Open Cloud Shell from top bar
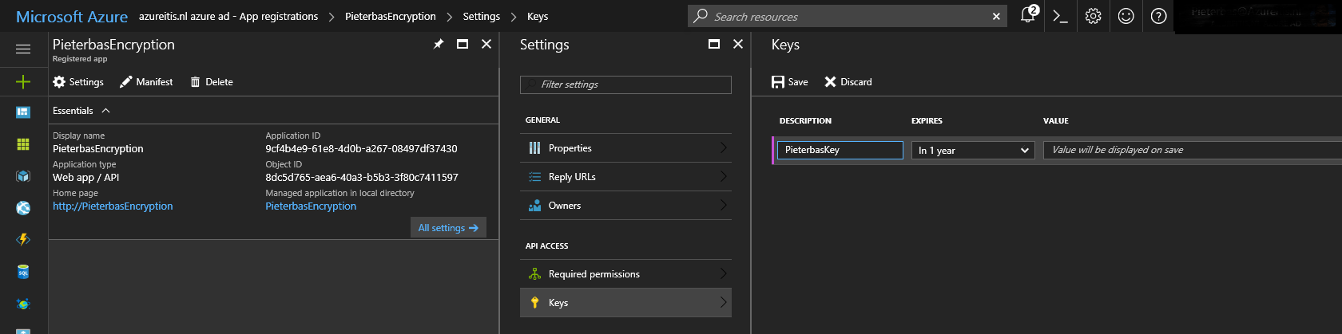Image resolution: width=1342 pixels, height=334 pixels. [1060, 16]
